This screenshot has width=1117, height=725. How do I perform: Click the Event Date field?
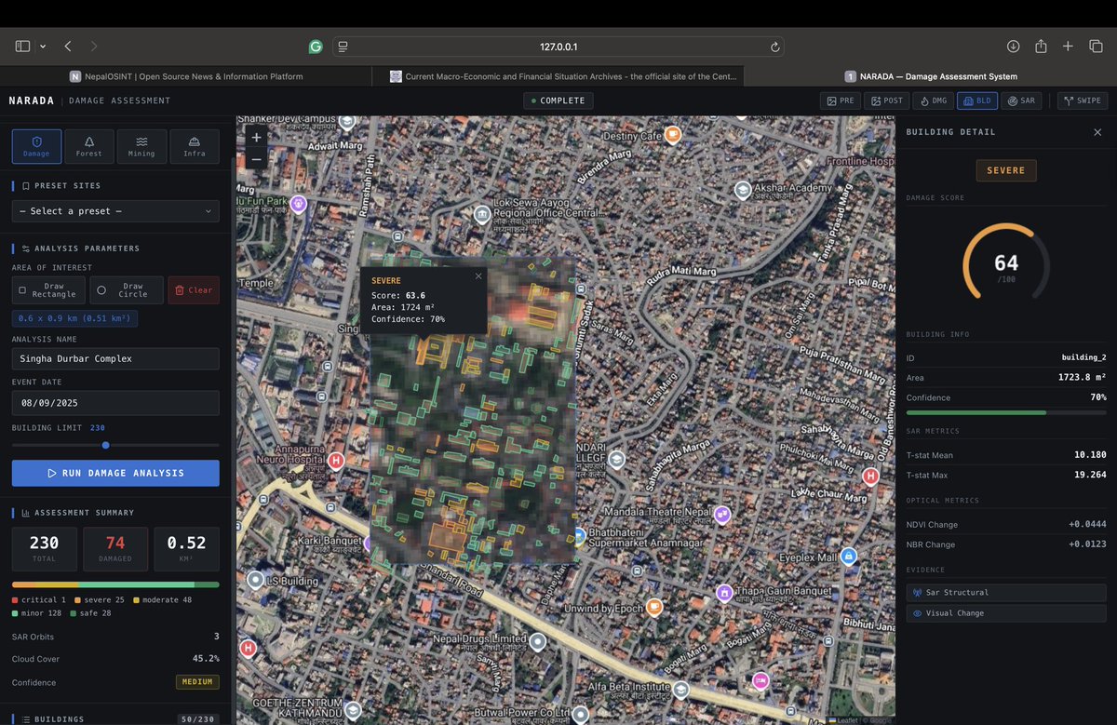point(115,402)
